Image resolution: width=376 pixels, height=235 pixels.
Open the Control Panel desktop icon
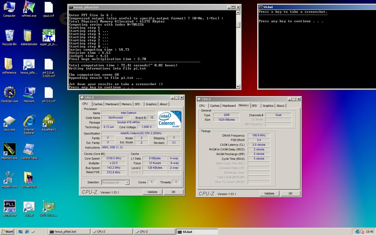(29, 152)
